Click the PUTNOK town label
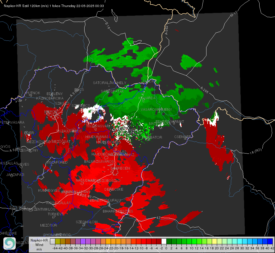The height and width of the screenshot is (253, 275). (x=33, y=93)
